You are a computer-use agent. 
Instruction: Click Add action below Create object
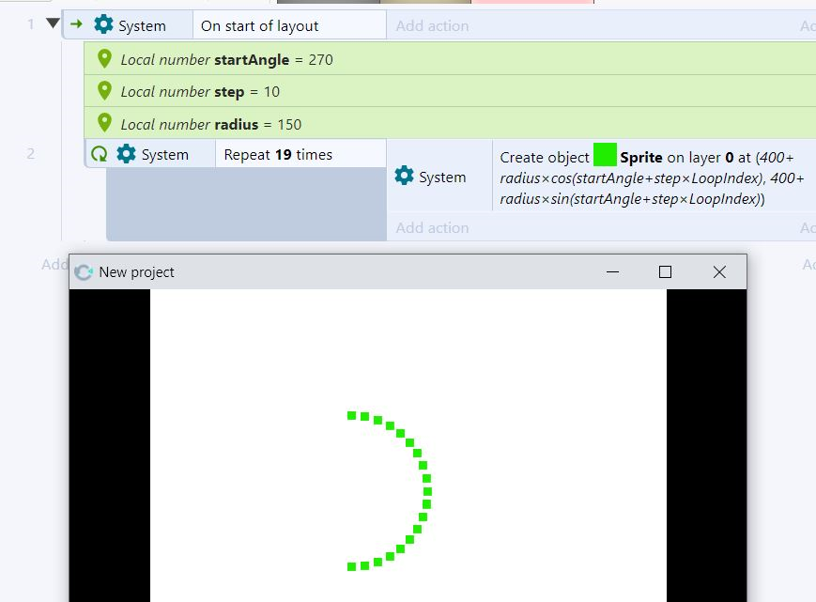(432, 227)
